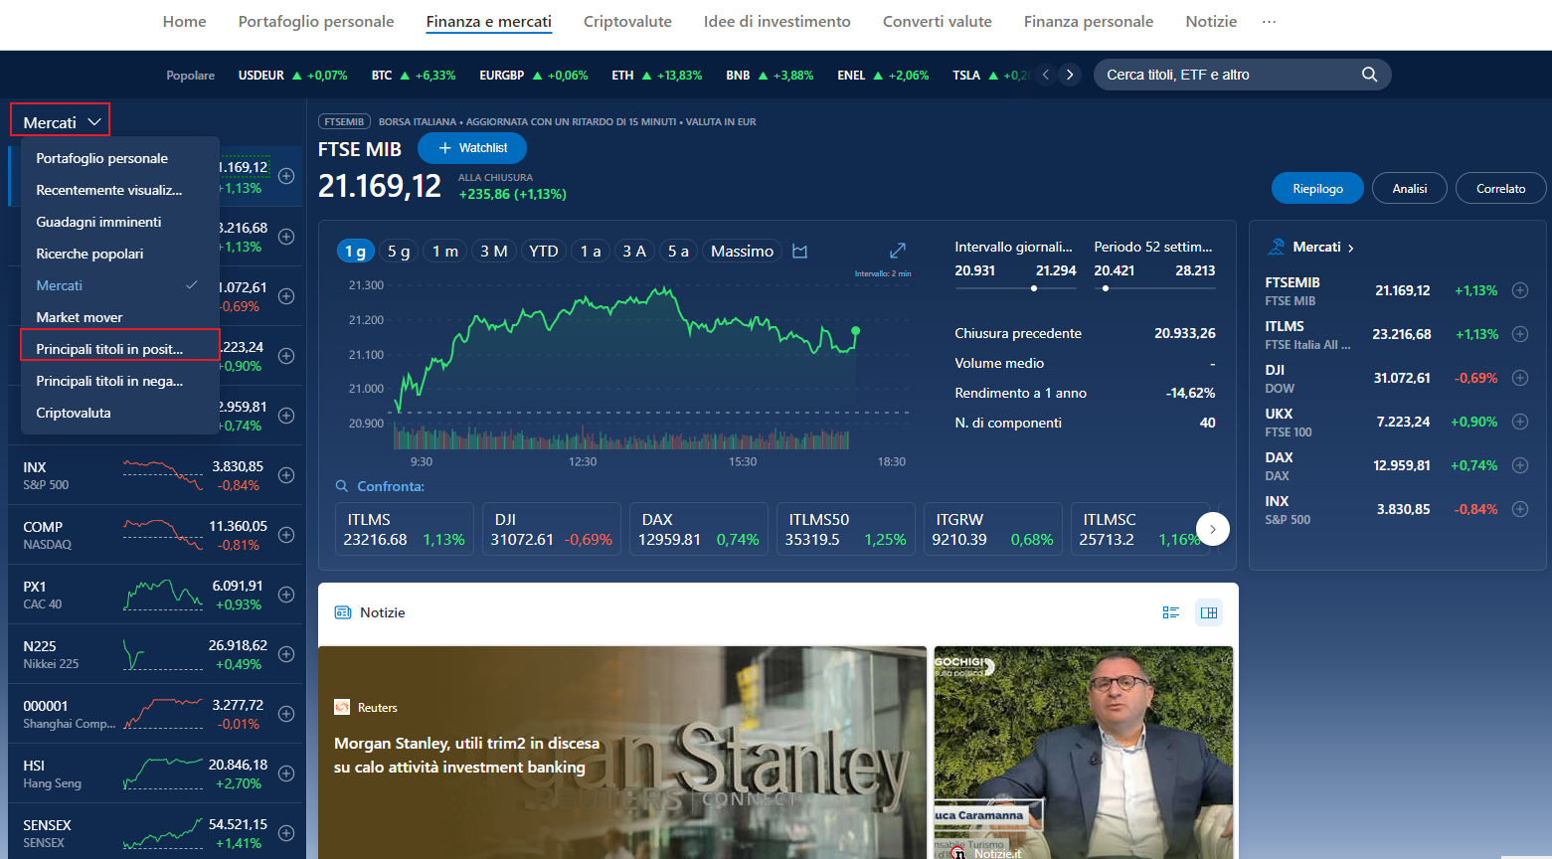1552x859 pixels.
Task: Choose Criptovaluta from dropdown list
Action: click(120, 413)
